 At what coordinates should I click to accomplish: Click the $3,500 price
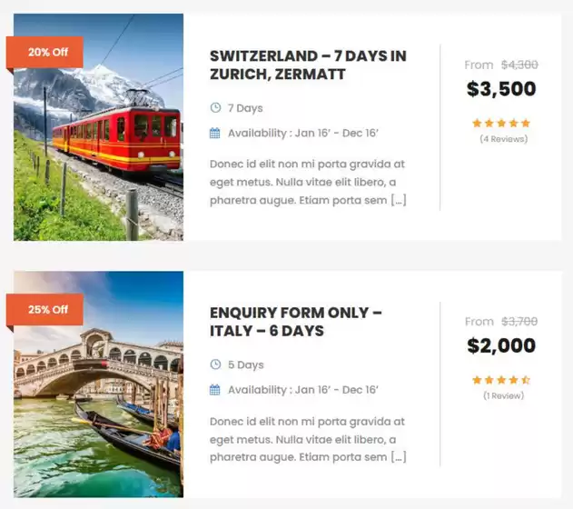(501, 89)
